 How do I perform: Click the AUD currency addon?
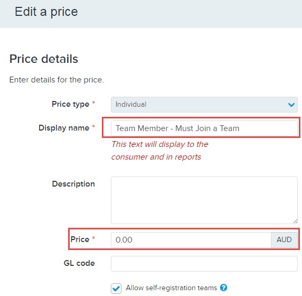pos(284,239)
